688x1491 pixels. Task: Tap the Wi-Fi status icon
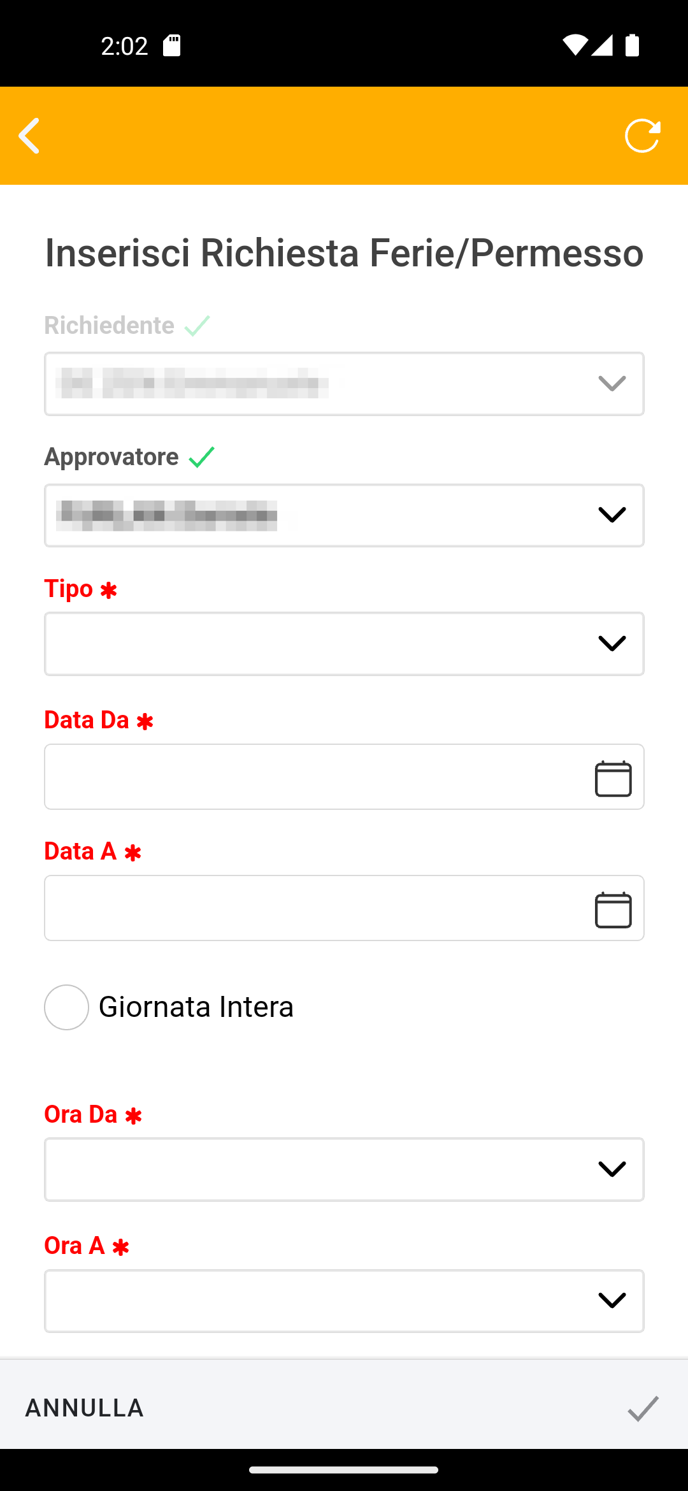pyautogui.click(x=574, y=46)
